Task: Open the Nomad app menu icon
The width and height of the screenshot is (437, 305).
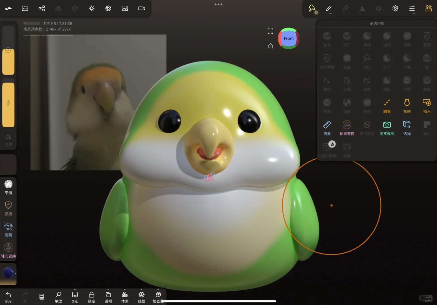Action: pyautogui.click(x=8, y=8)
